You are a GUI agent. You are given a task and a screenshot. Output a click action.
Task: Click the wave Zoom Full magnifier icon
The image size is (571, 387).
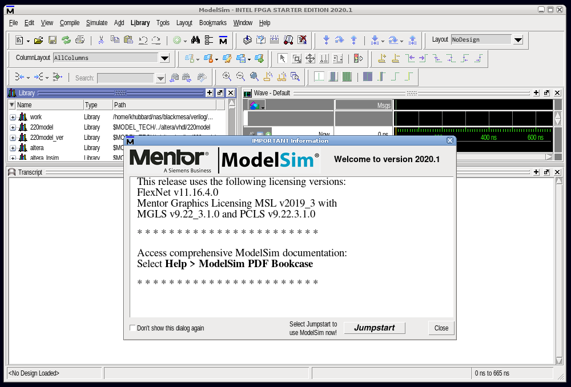(x=254, y=76)
